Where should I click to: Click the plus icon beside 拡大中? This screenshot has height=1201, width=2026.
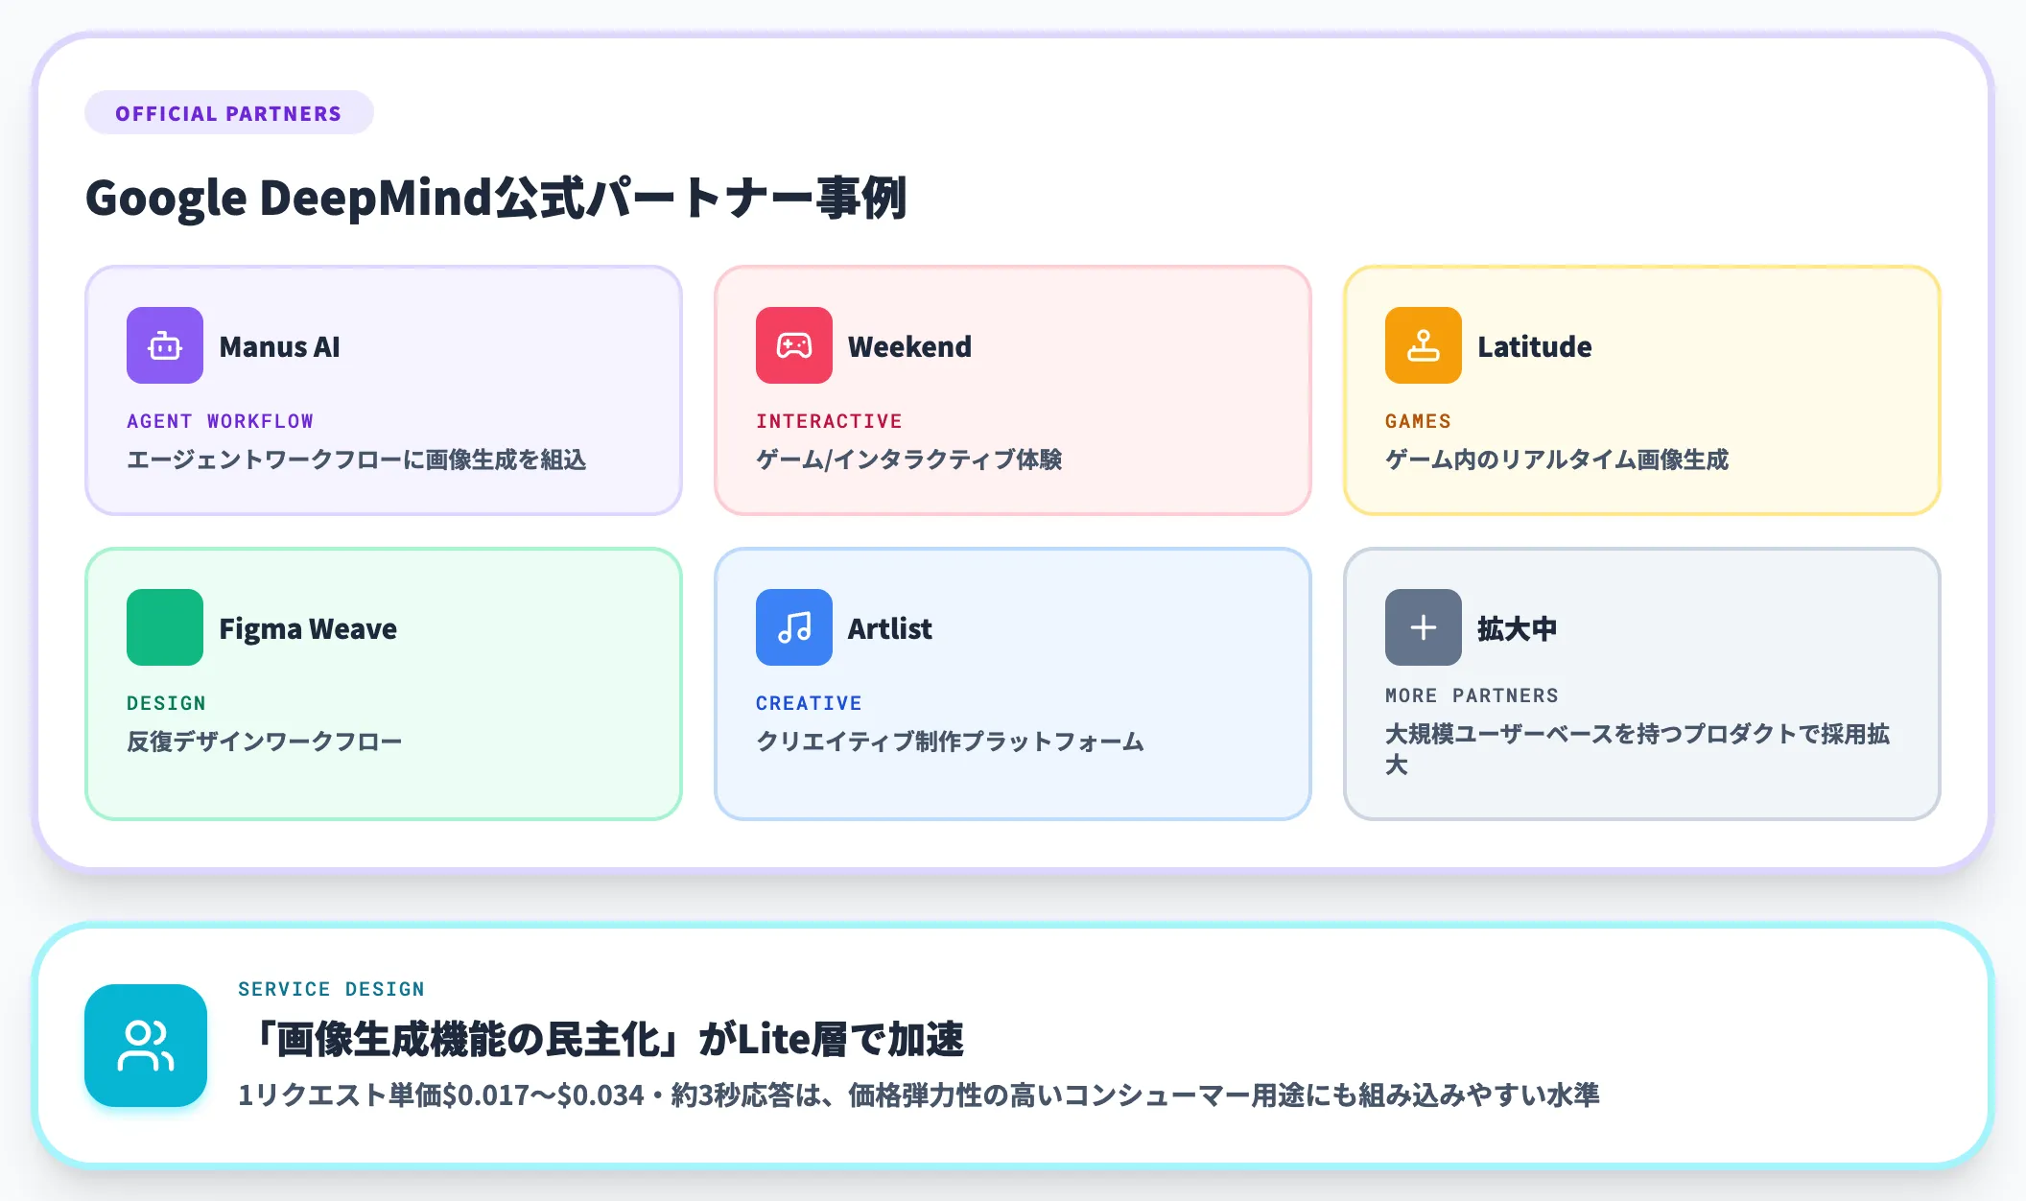[1424, 627]
